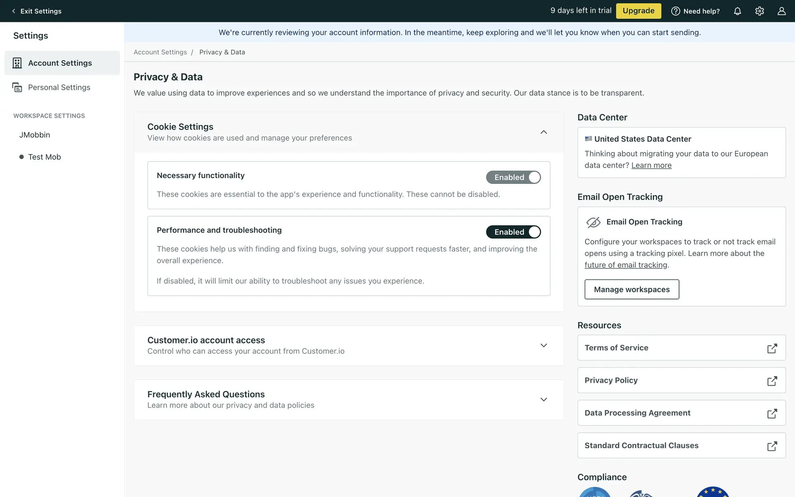Expand Frequently Asked Questions section
Screen dimensions: 795x497
[544, 400]
